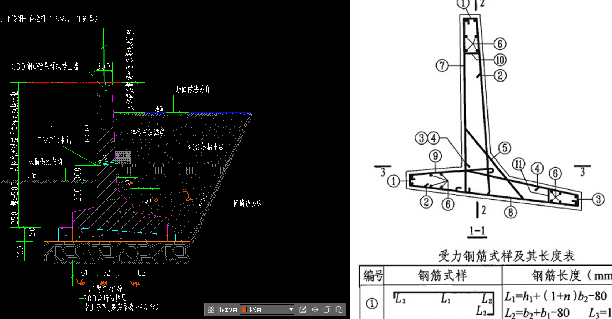Select the 300厚碎石垫层 note
Screen dimensions: 612x319
(105, 298)
